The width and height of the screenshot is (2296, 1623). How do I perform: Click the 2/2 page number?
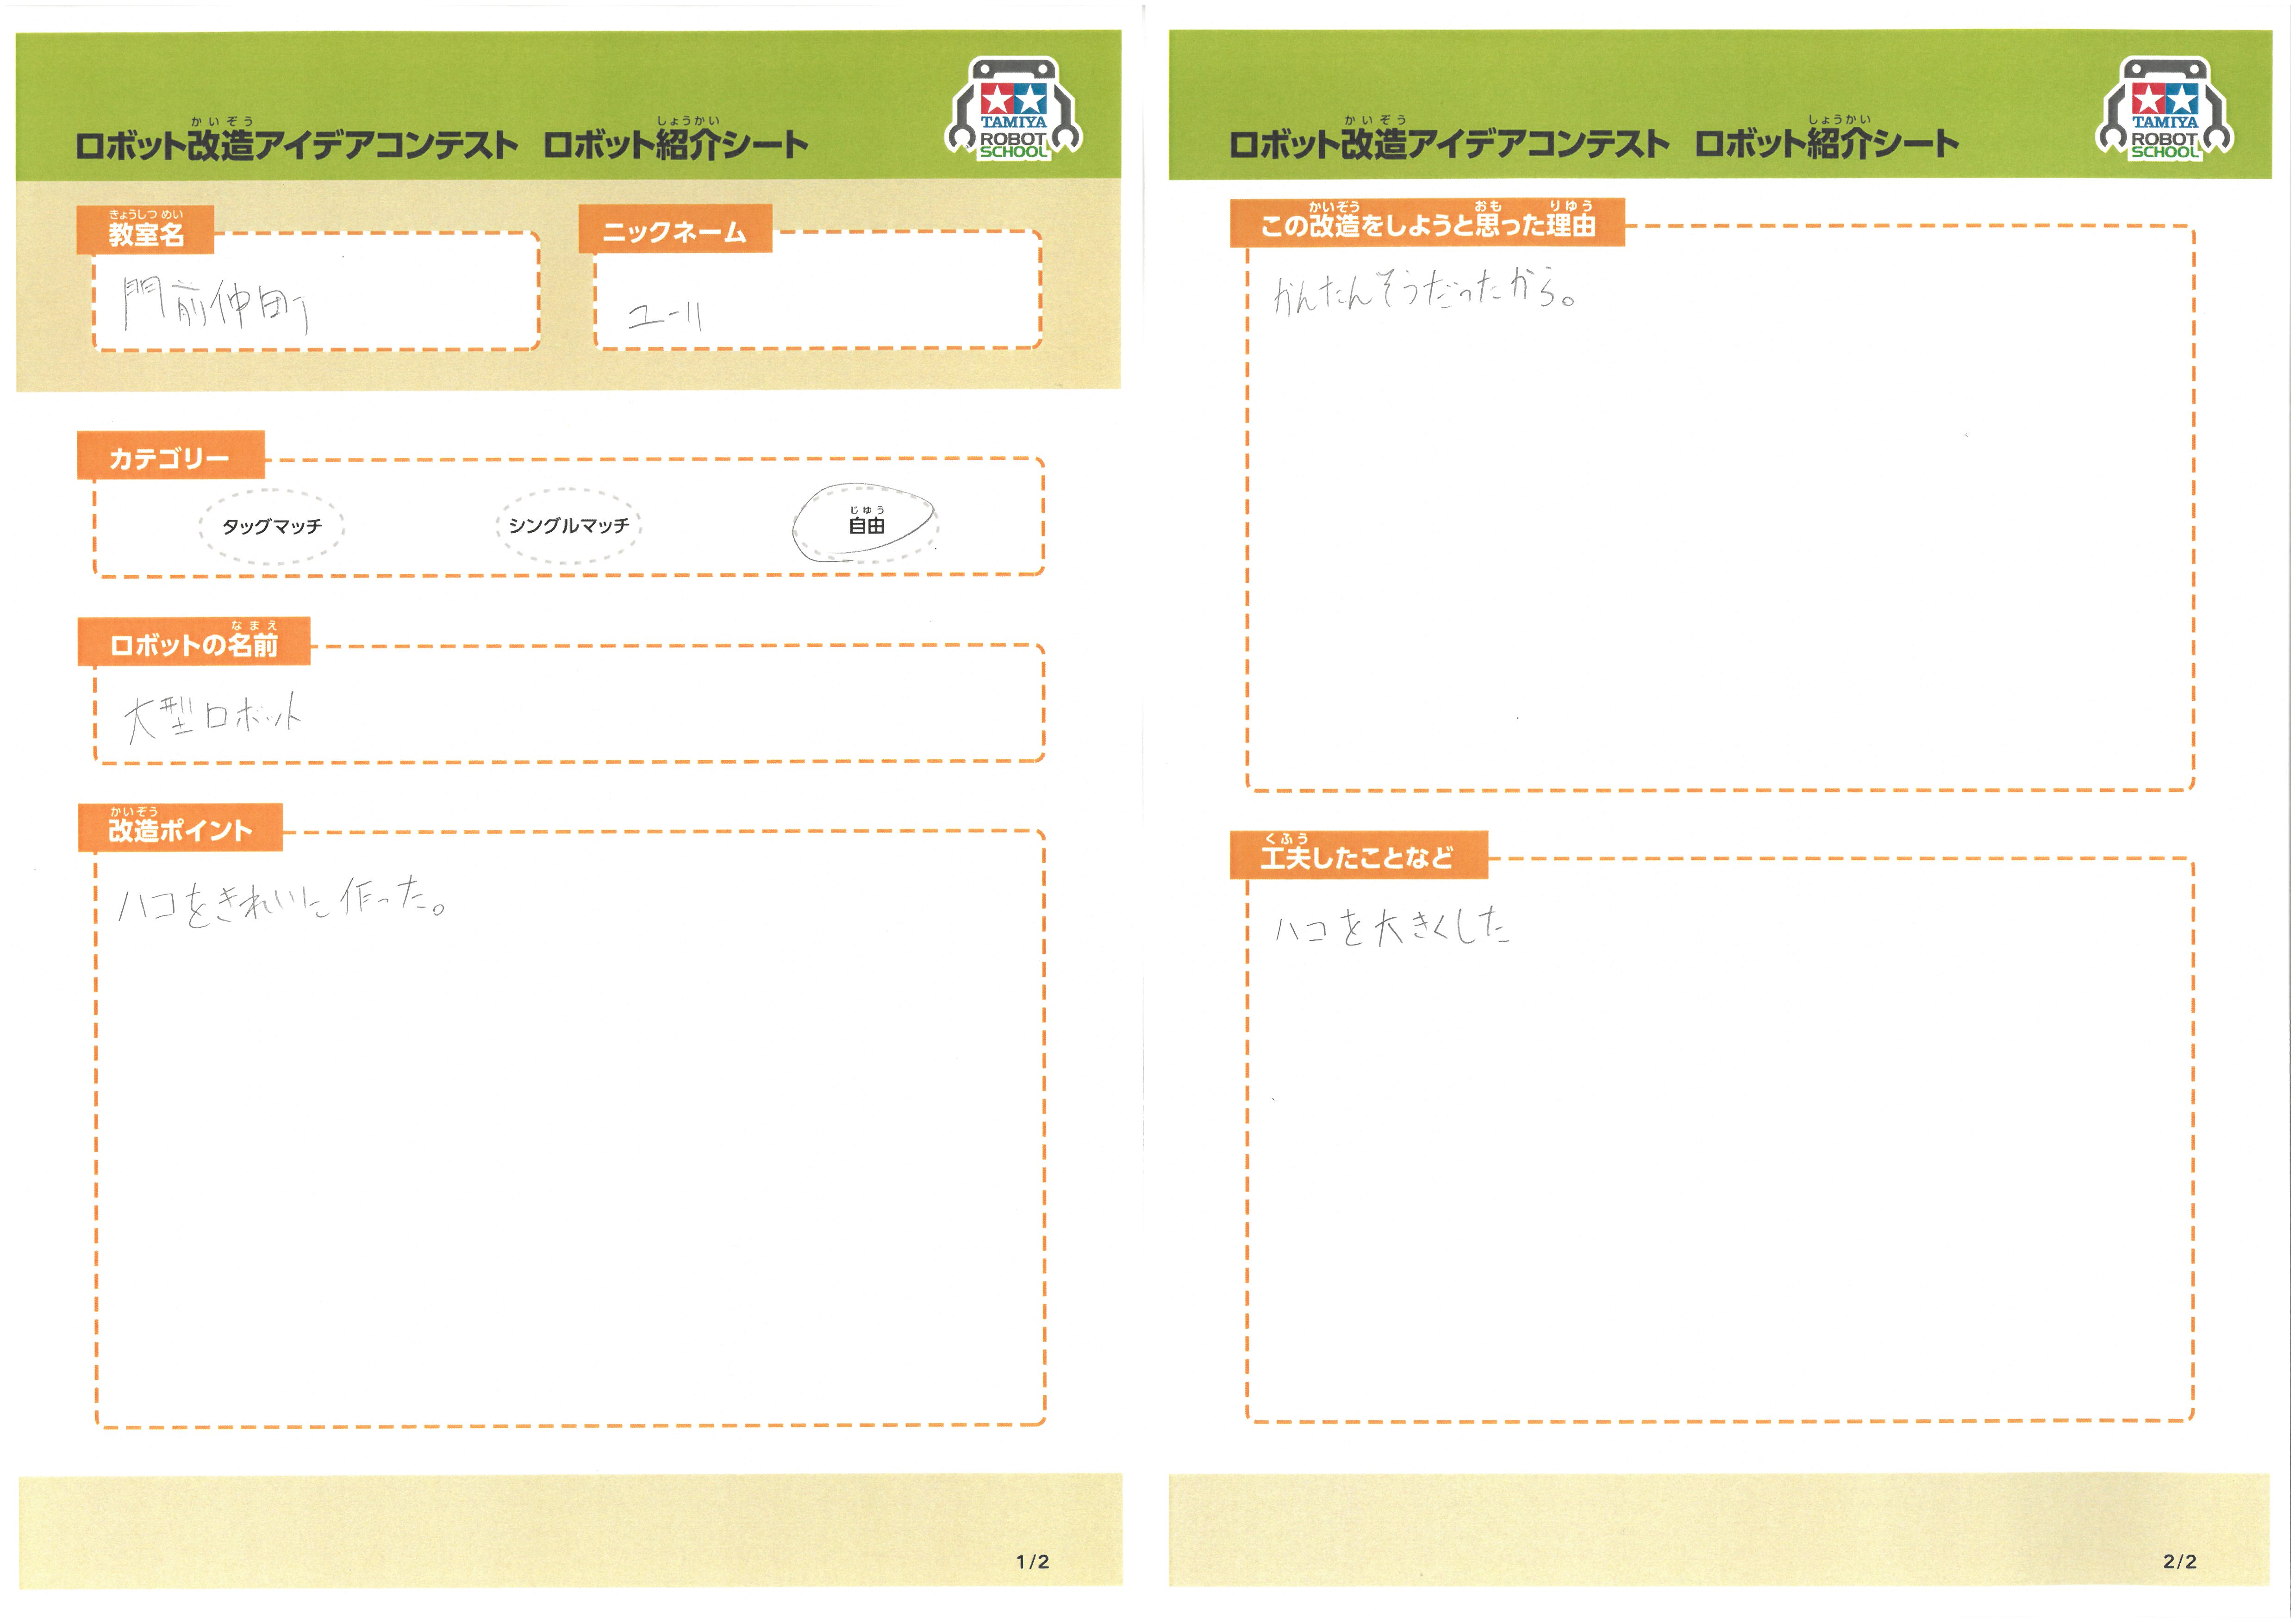click(2180, 1562)
